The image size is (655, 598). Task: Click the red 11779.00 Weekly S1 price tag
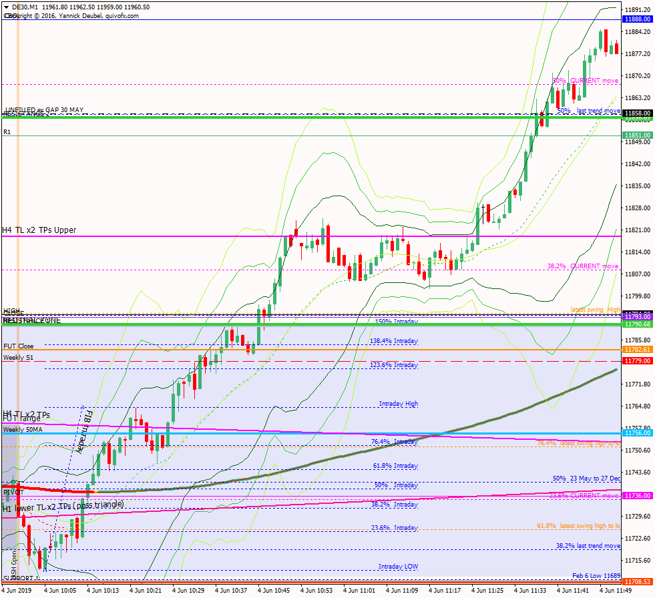click(637, 361)
